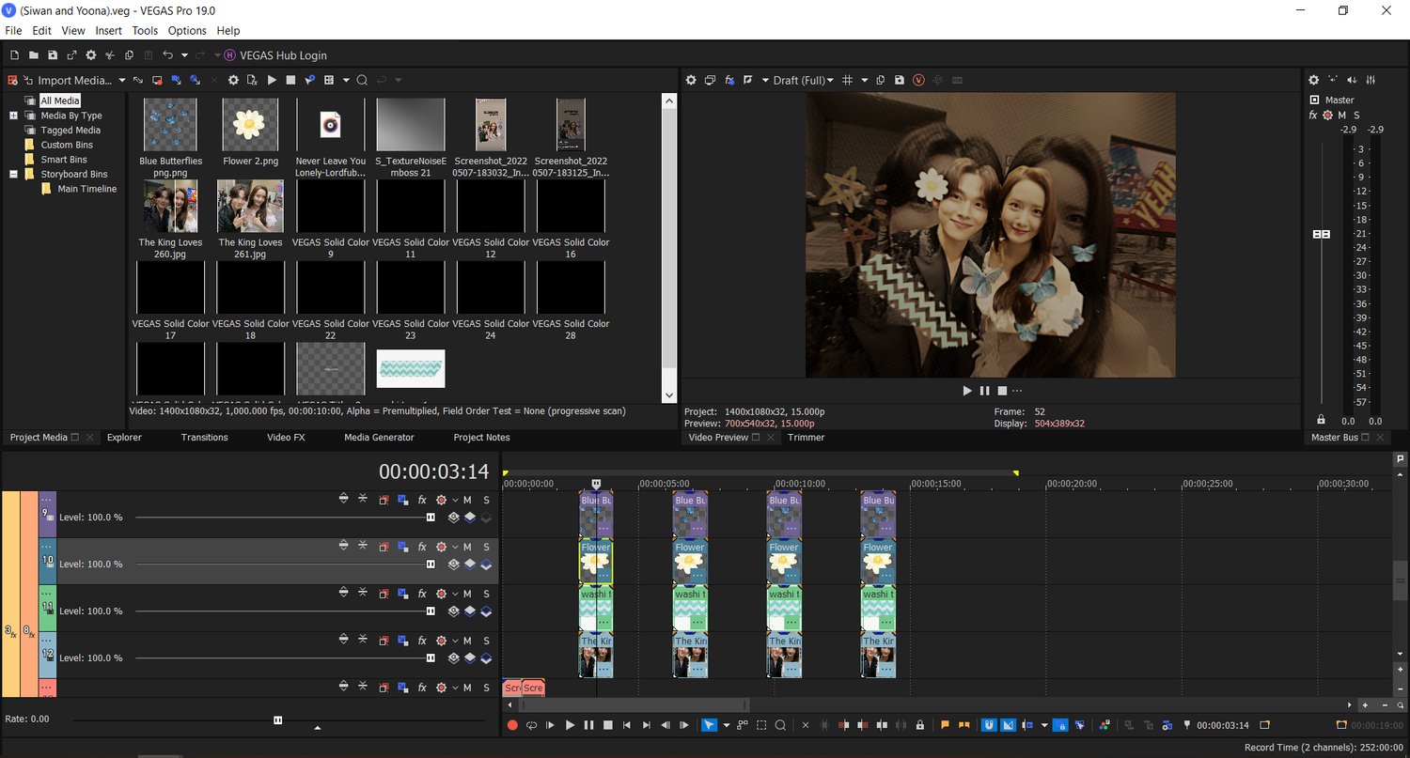This screenshot has height=758, width=1410.
Task: Click the track 12 Level slider handle
Action: [x=431, y=658]
